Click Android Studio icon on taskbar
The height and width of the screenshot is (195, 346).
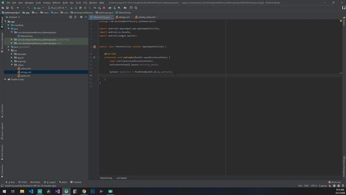66,191
